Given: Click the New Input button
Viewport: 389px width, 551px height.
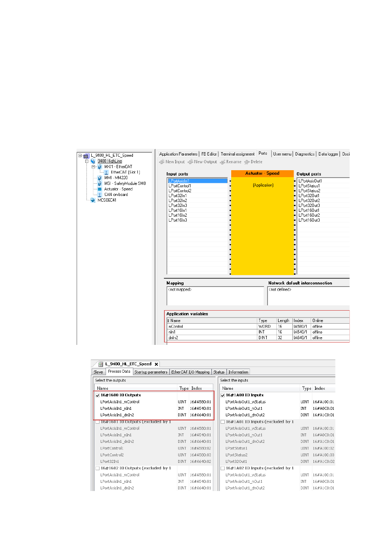Looking at the screenshot, I should pos(172,162).
